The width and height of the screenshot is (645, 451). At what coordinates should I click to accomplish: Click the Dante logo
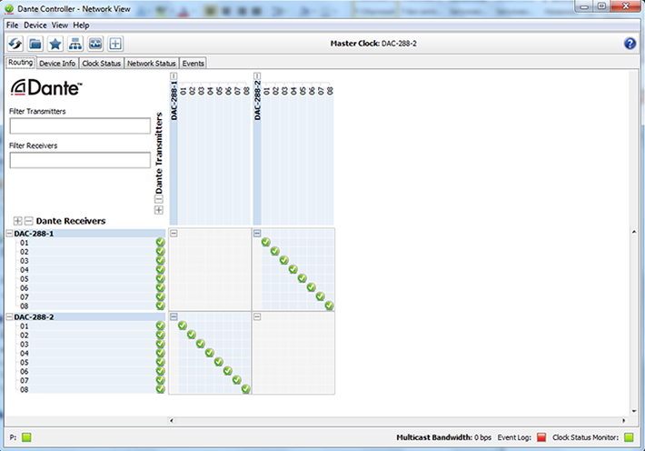(46, 87)
